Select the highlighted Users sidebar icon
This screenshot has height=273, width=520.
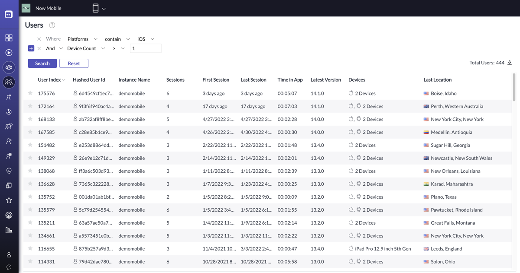coord(9,82)
